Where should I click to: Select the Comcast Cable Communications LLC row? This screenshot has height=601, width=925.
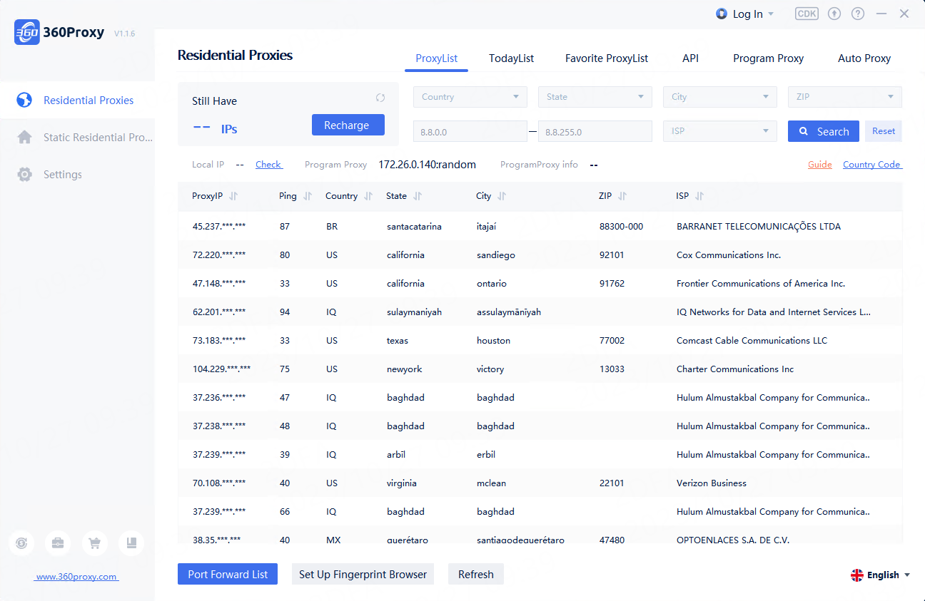pos(540,340)
